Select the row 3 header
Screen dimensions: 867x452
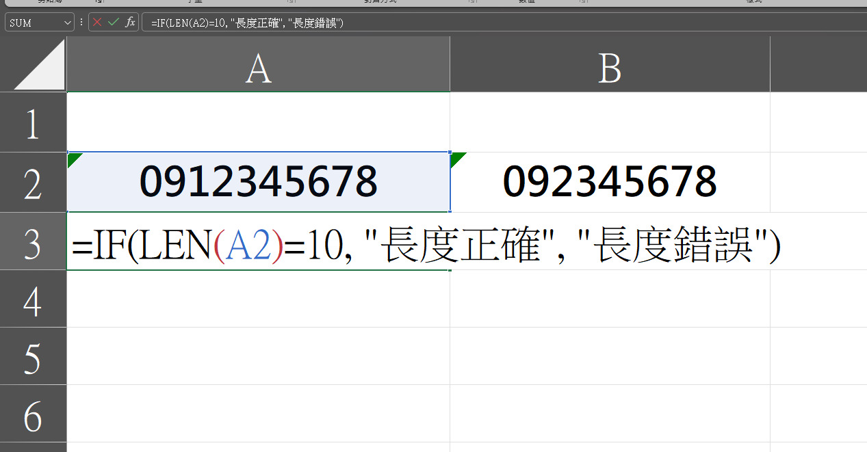(33, 241)
